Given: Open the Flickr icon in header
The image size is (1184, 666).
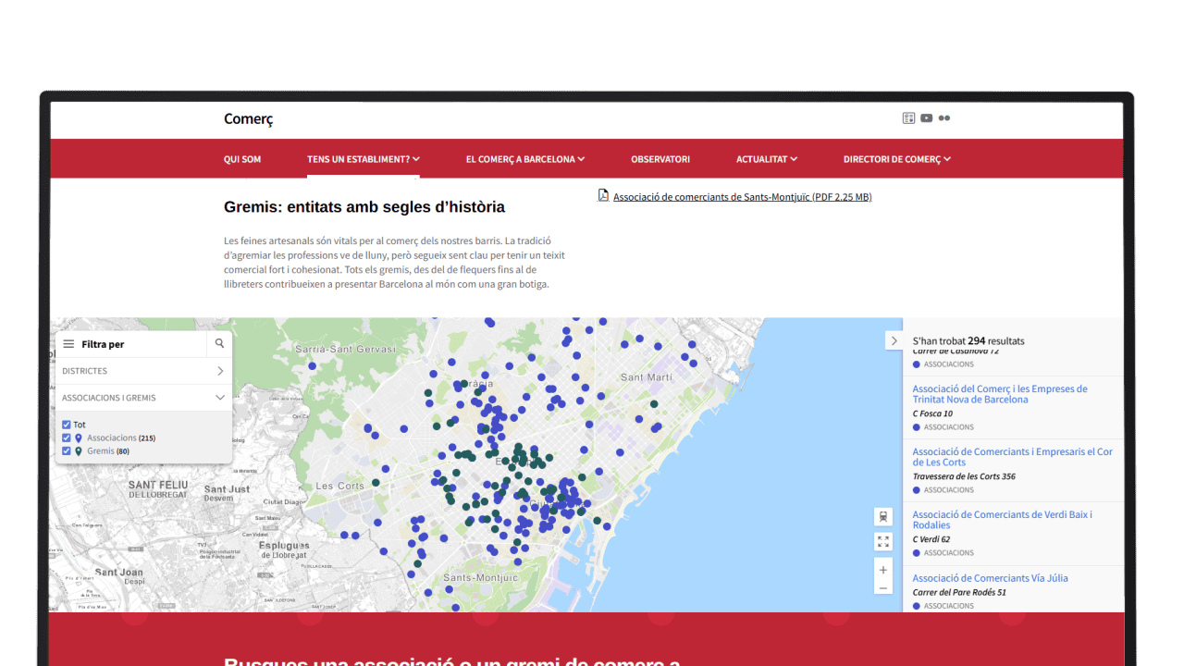Looking at the screenshot, I should tap(943, 118).
